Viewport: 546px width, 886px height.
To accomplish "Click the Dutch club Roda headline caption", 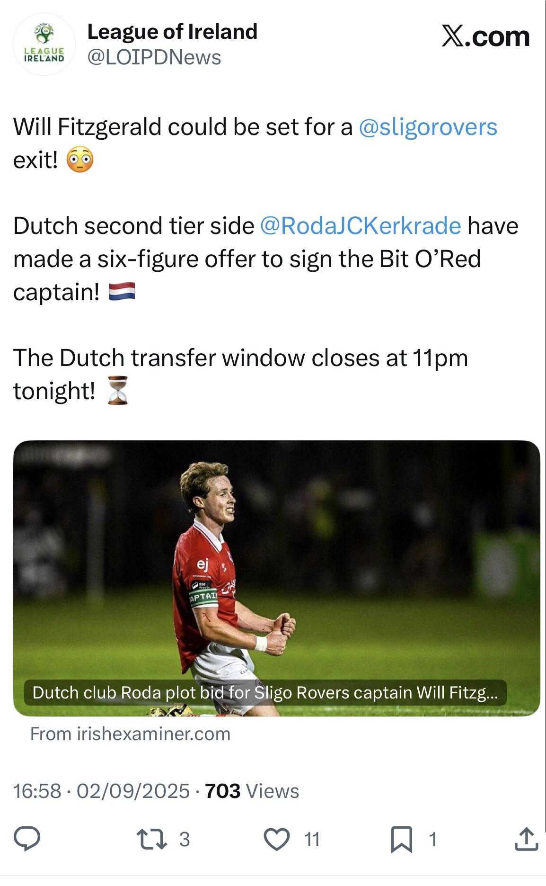I will (x=265, y=692).
